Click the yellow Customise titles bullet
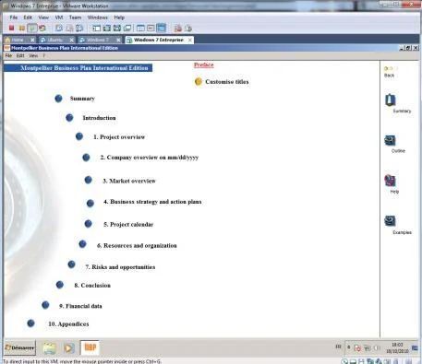 pyautogui.click(x=199, y=82)
